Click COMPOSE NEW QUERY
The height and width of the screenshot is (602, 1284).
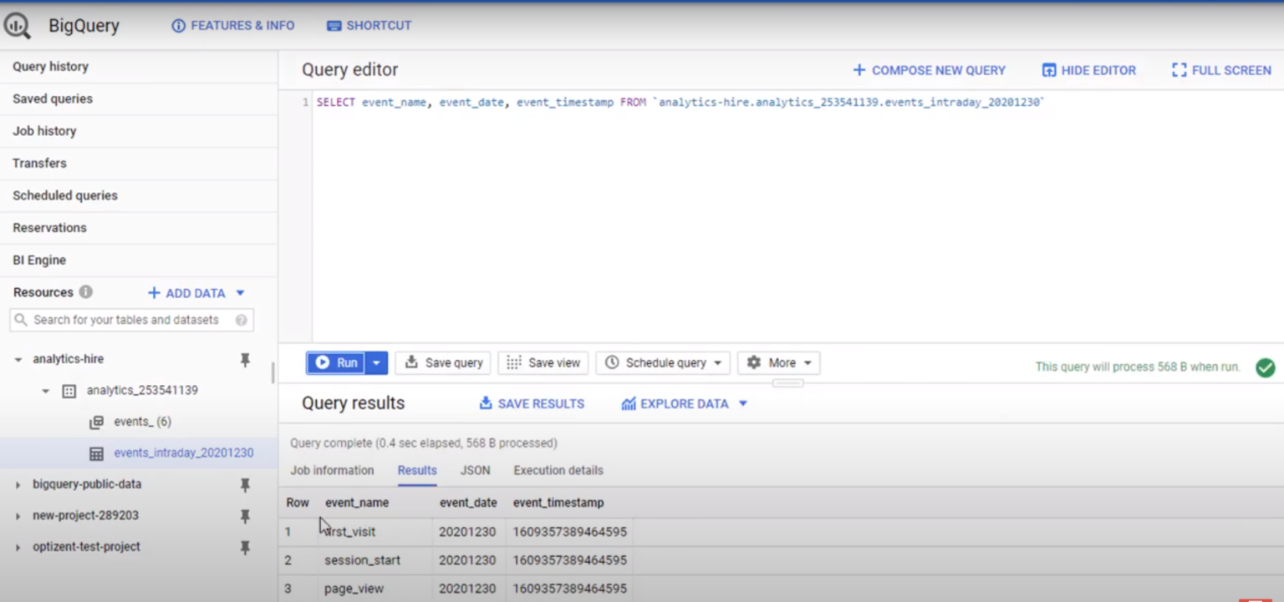(929, 70)
